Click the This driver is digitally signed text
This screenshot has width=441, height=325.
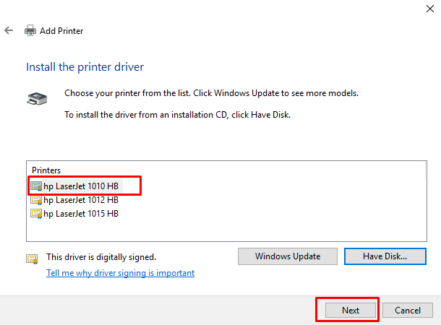click(x=101, y=257)
